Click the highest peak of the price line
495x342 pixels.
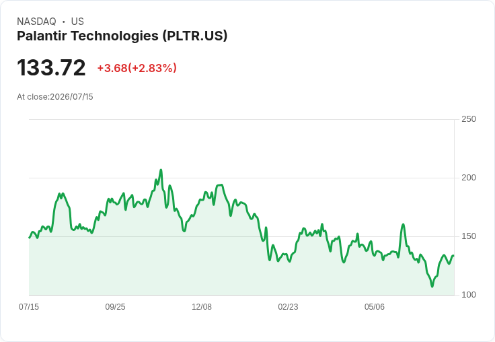pyautogui.click(x=161, y=170)
